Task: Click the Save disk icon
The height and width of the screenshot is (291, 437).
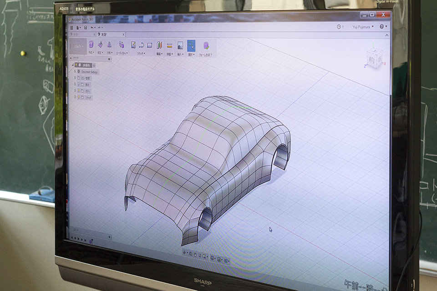Action: point(86,28)
